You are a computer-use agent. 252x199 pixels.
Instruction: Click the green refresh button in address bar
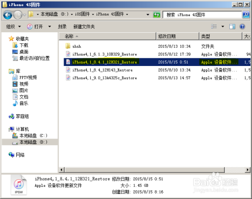(157, 15)
